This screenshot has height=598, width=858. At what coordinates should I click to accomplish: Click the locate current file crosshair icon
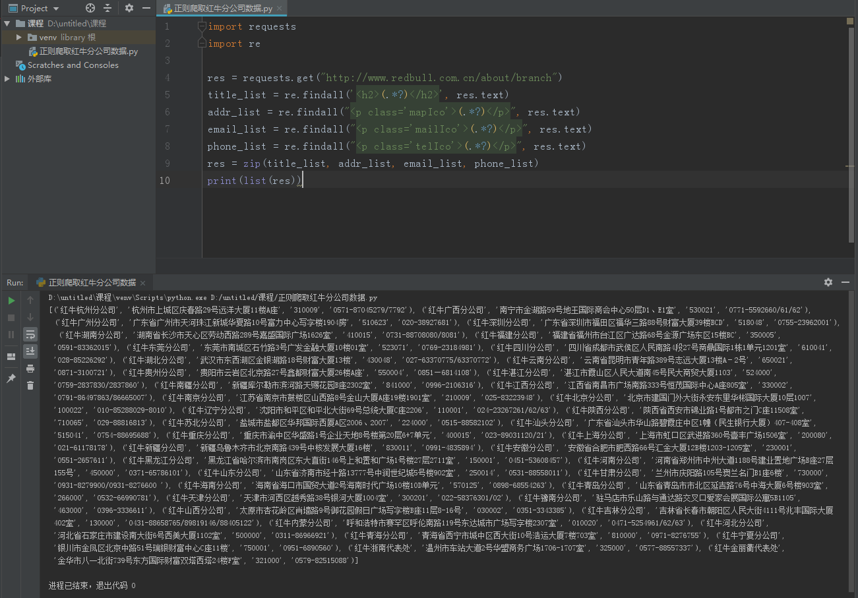point(90,9)
